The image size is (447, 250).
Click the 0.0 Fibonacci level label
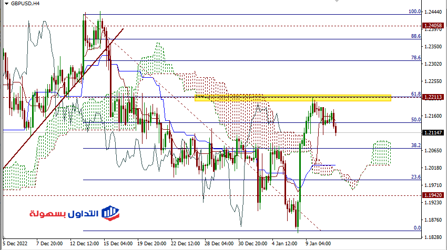[417, 228]
